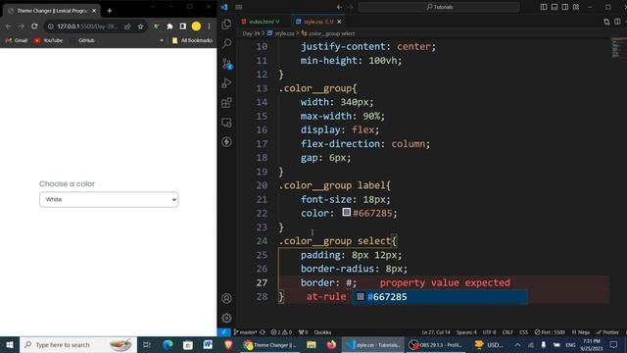Open the GitHub bookmark
627x353 pixels.
(82, 40)
